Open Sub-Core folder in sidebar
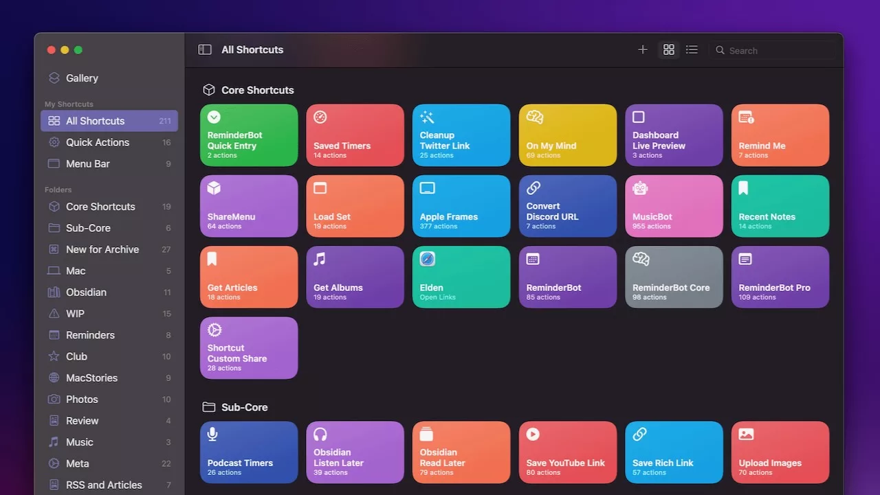This screenshot has width=880, height=495. click(109, 228)
